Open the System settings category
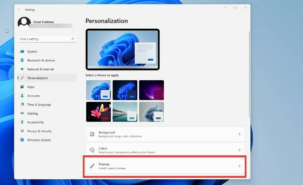This screenshot has width=303, height=185. tap(32, 52)
